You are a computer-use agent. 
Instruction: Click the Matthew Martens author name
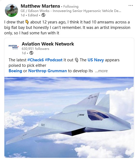40,6
